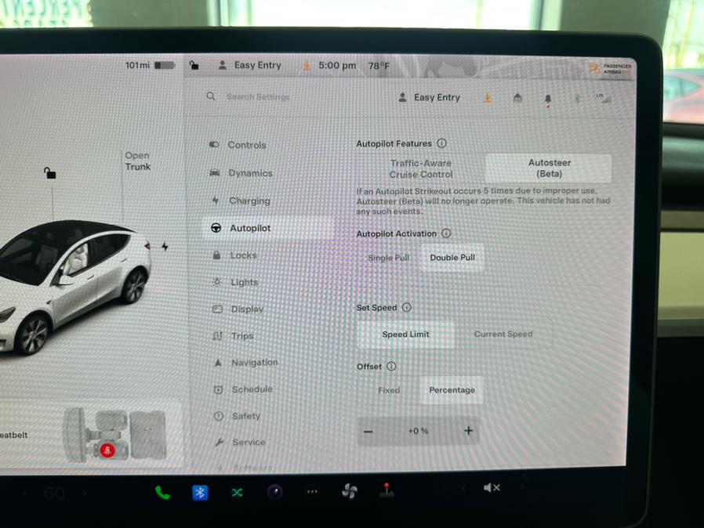Launch the Arcade joystick icon
The height and width of the screenshot is (528, 704).
pos(386,490)
